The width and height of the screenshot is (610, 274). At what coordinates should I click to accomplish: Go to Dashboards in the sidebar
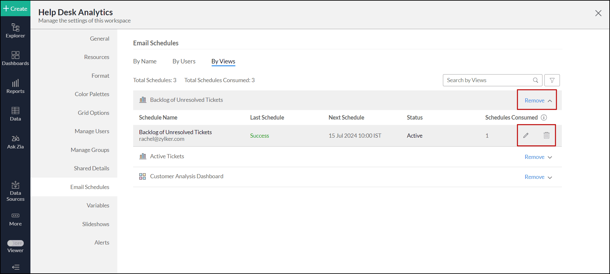click(x=15, y=58)
